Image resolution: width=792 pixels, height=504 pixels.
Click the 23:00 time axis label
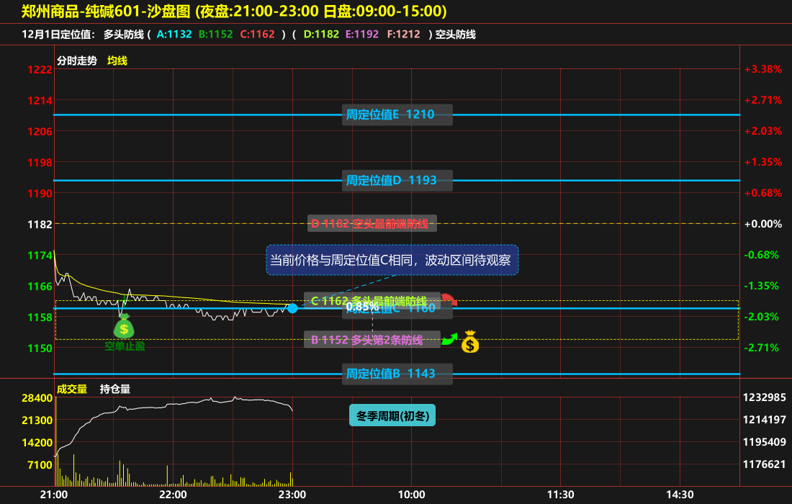pyautogui.click(x=292, y=495)
